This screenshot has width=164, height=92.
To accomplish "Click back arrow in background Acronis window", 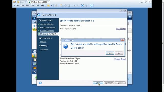I will [x=34, y=17].
